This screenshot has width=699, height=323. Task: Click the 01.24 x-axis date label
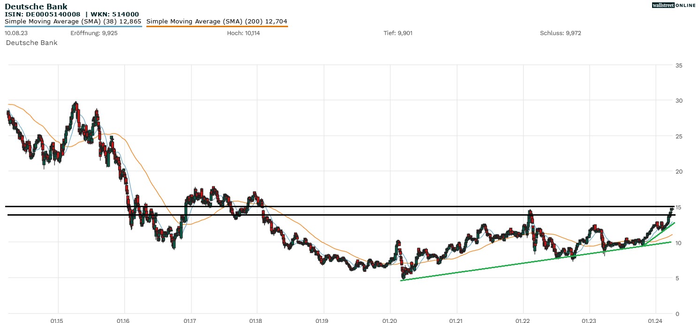pos(655,321)
